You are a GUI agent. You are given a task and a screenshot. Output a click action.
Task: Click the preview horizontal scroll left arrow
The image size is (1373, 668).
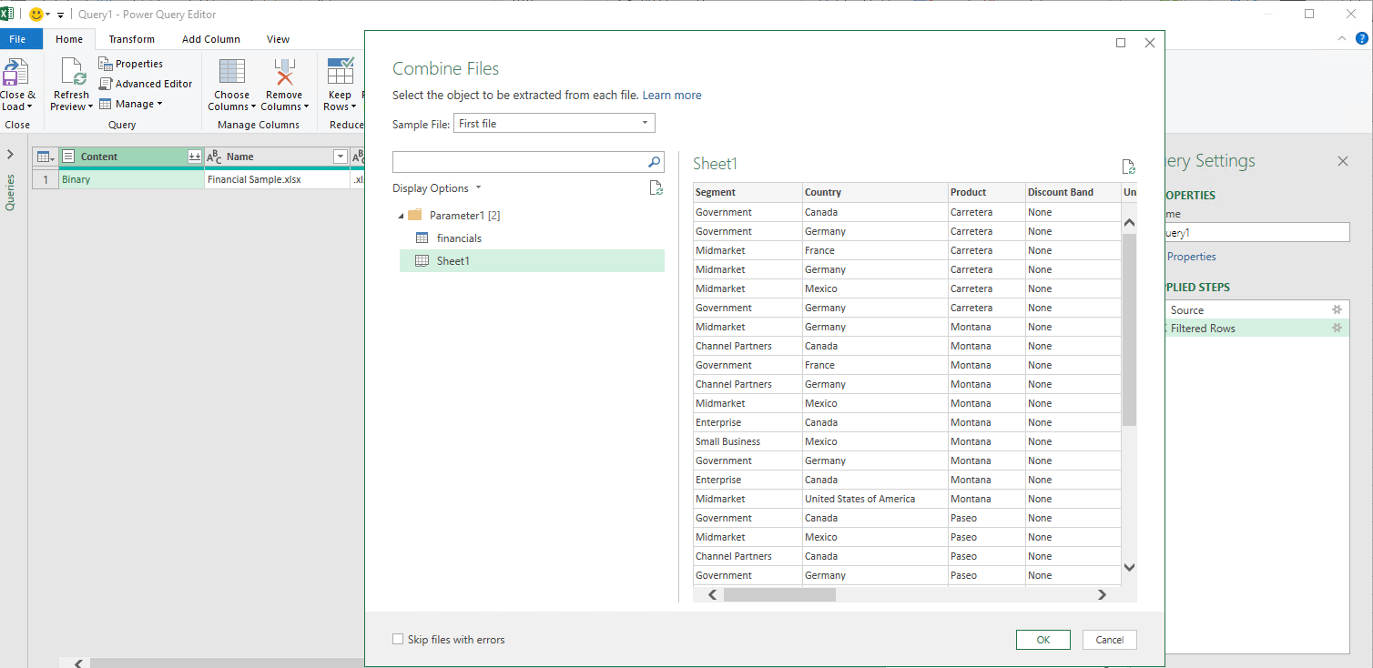pos(713,595)
